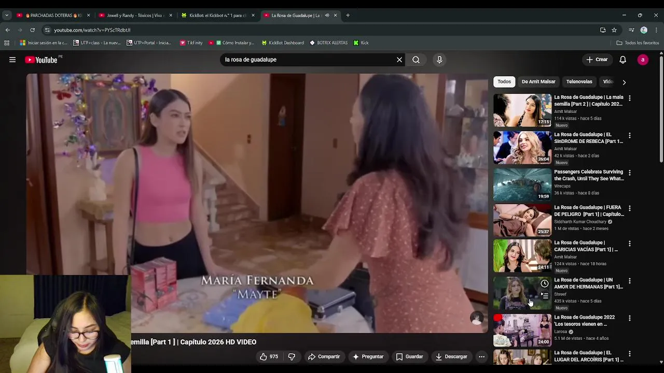664x373 pixels.
Task: Open BOTRIX ALERTAS bookmark
Action: click(328, 43)
